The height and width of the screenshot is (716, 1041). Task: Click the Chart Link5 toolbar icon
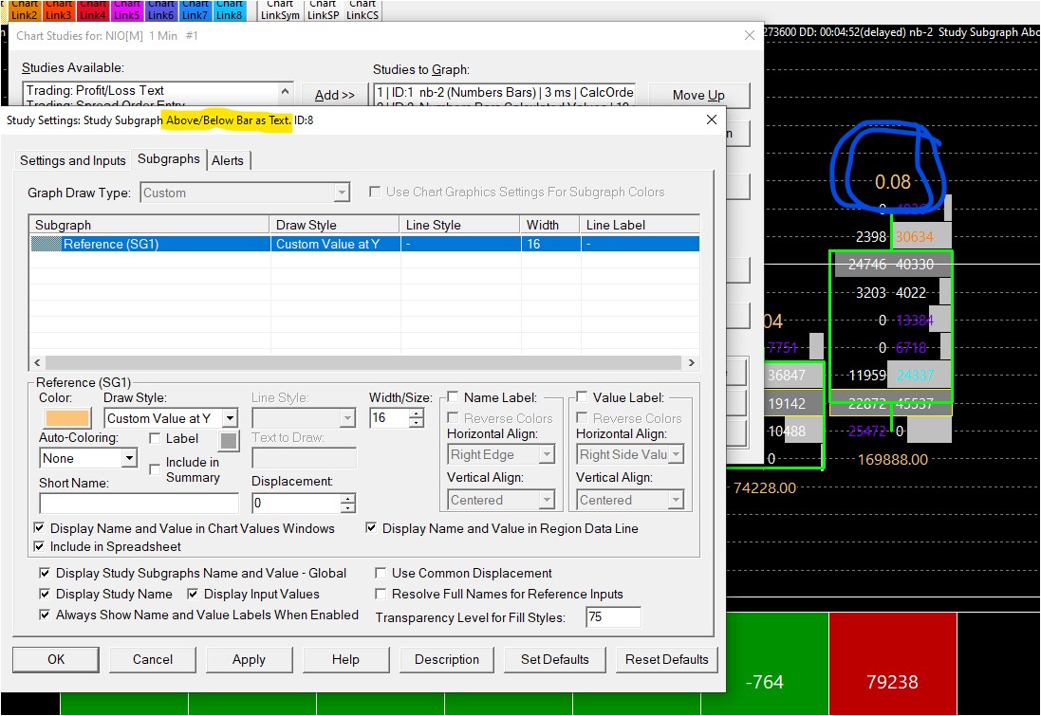pos(127,10)
